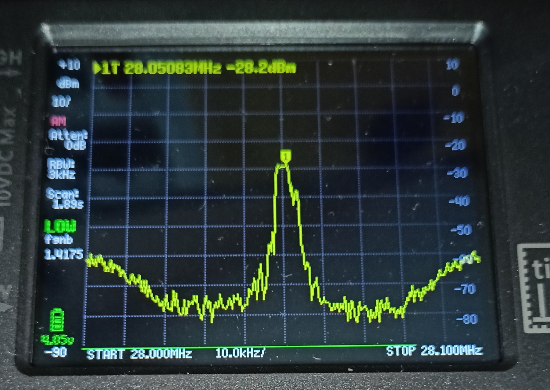Tap the 4.05v battery voltage reading
Screen dimensions: 550x390
click(x=57, y=340)
